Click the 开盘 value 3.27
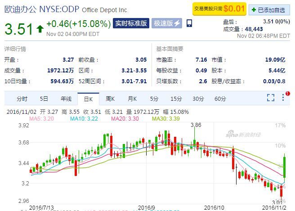The height and width of the screenshot is (211, 295). 68,60
